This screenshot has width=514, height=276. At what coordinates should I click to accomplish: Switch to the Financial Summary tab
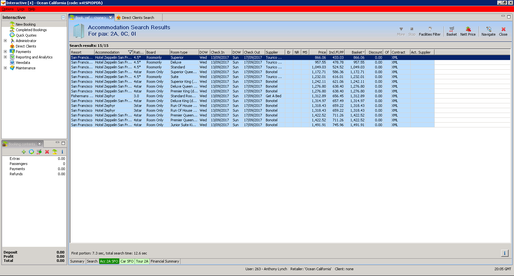tap(165, 261)
